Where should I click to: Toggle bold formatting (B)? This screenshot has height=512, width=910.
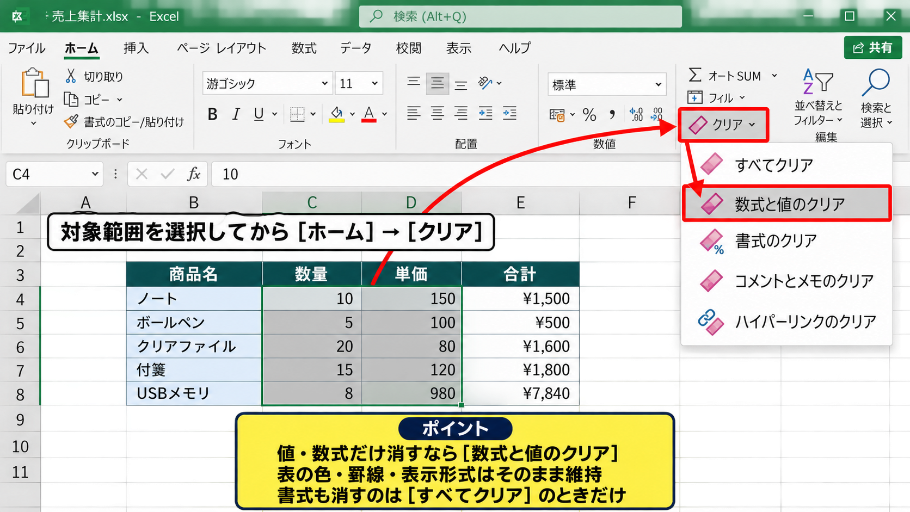click(x=213, y=114)
